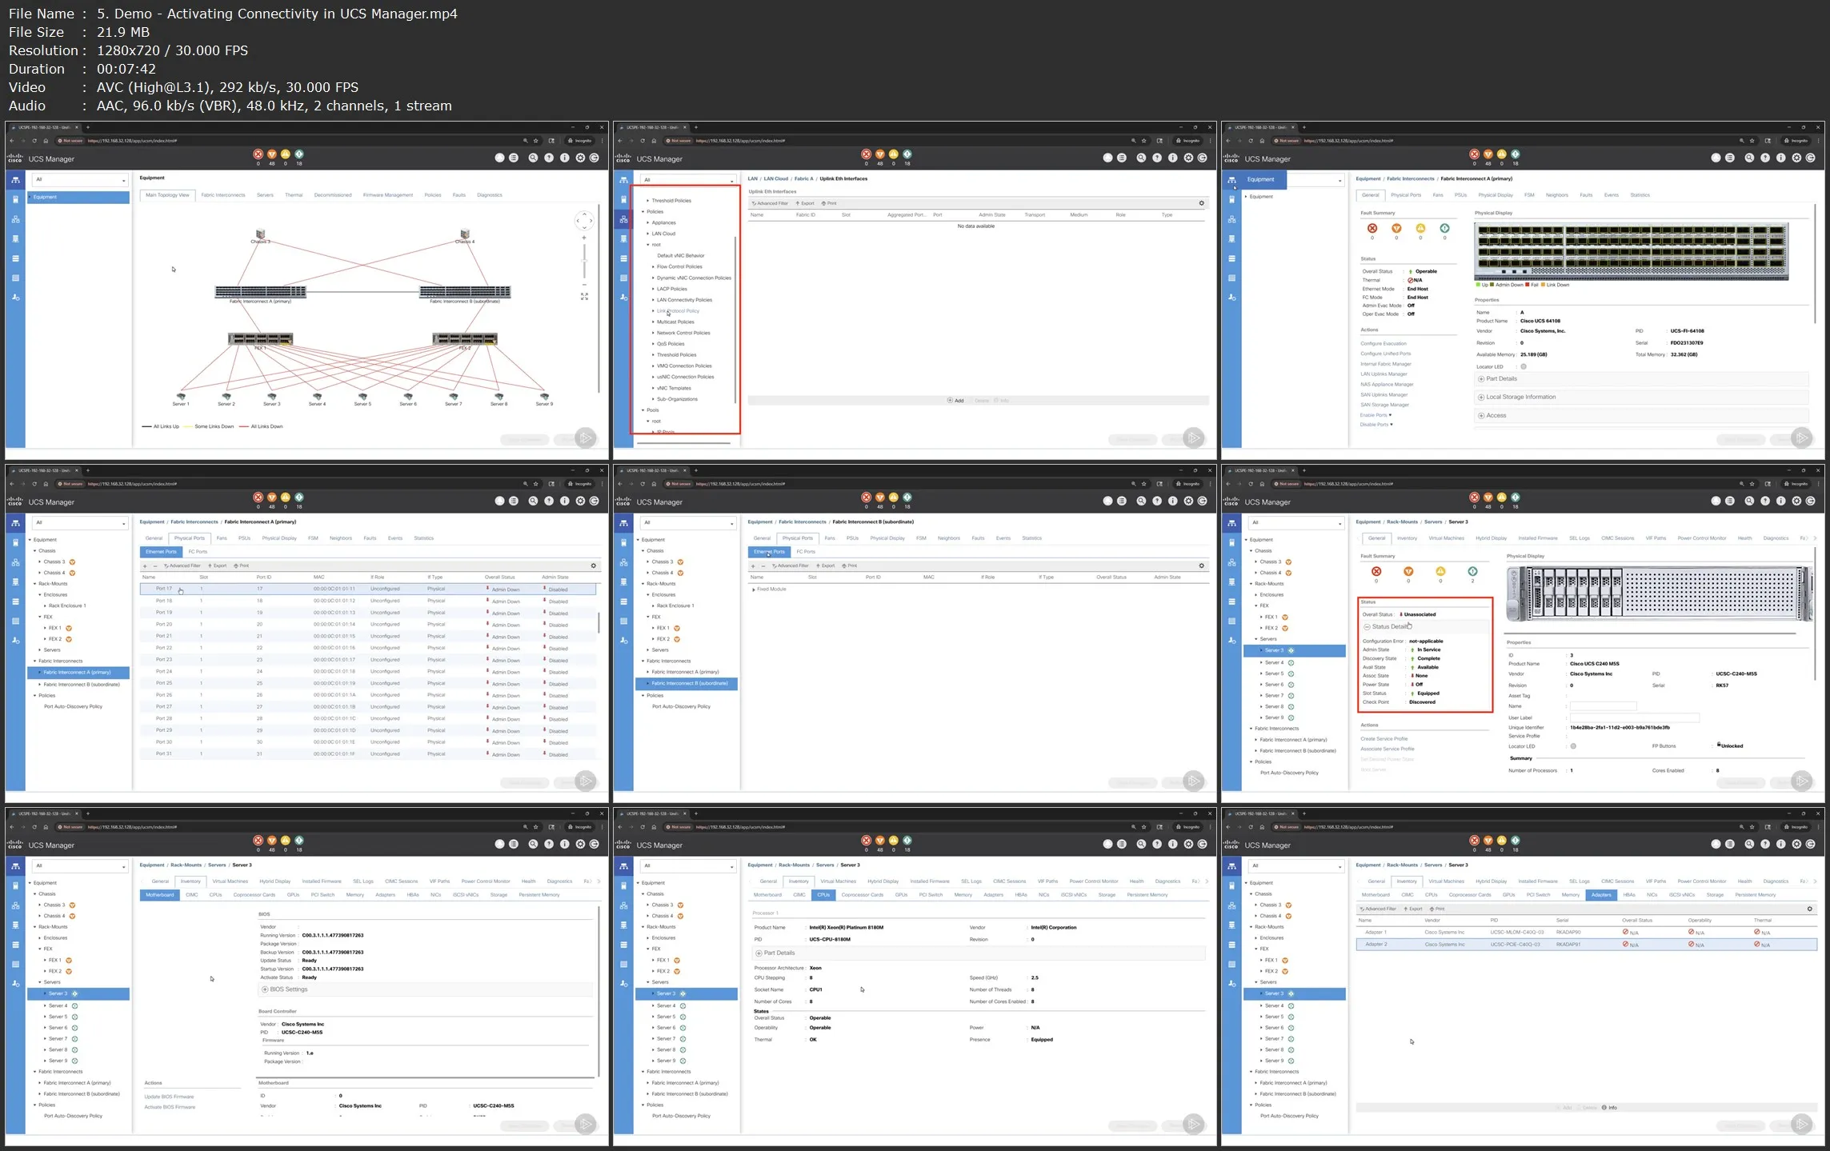Click zoom-in plus icon in Main Topology View

pyautogui.click(x=584, y=238)
